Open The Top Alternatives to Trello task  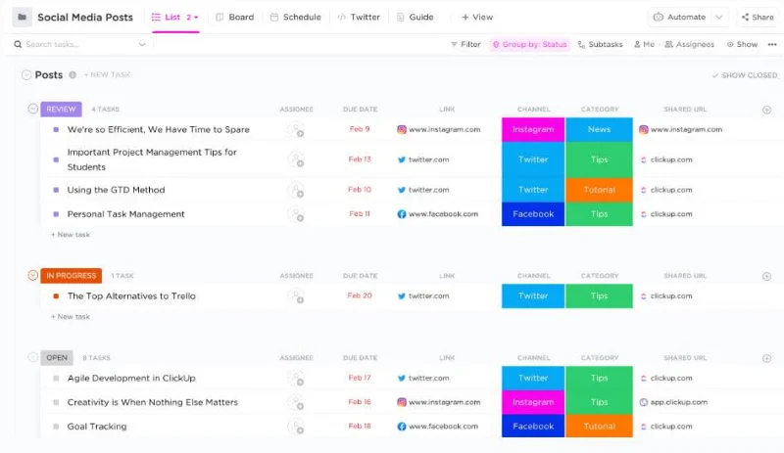click(x=131, y=295)
